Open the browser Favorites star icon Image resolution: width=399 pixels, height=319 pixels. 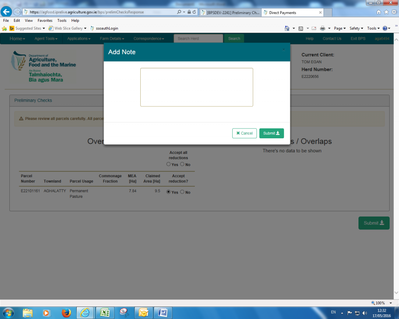point(386,12)
